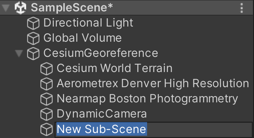
Task: Select the CesiumGeoreference object
Action: [100, 53]
